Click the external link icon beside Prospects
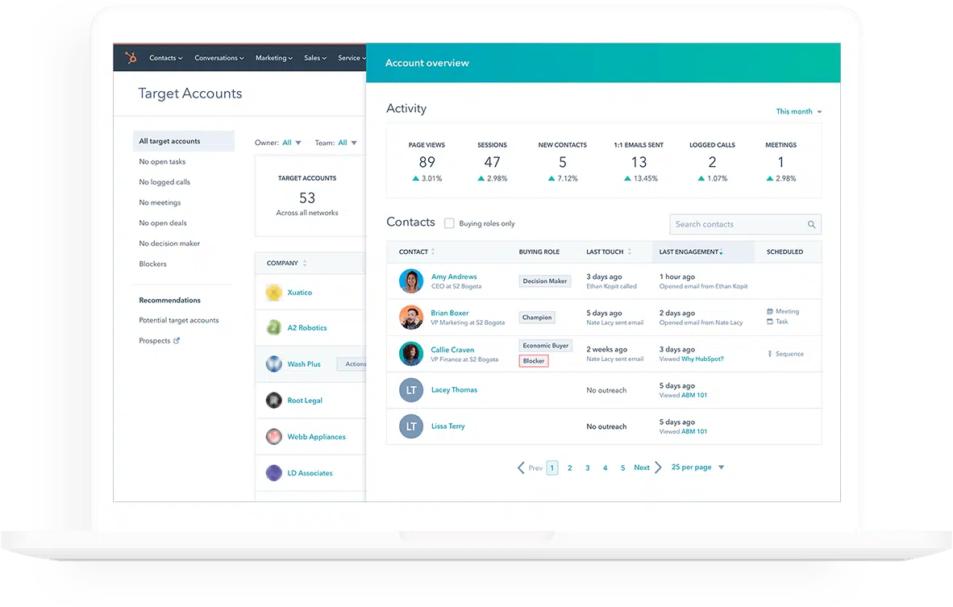The image size is (953, 607). point(177,341)
